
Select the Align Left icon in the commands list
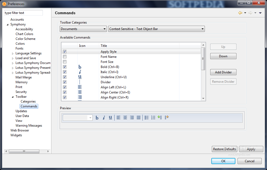tap(80, 87)
